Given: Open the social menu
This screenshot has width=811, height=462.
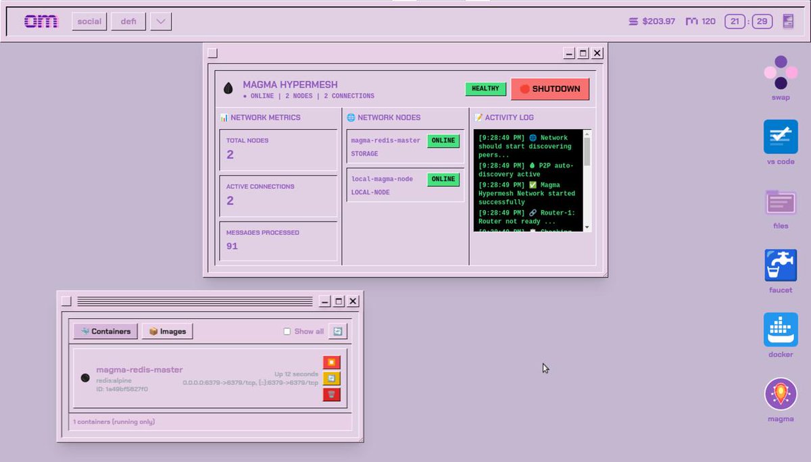Looking at the screenshot, I should [x=89, y=22].
